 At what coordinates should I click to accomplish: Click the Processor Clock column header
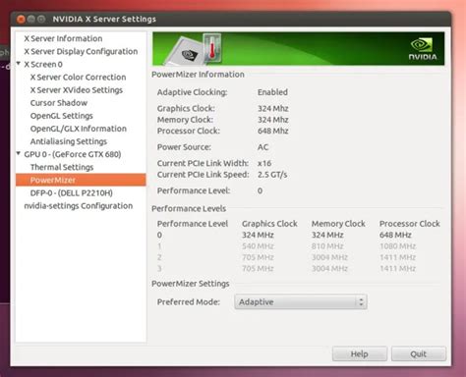point(410,224)
